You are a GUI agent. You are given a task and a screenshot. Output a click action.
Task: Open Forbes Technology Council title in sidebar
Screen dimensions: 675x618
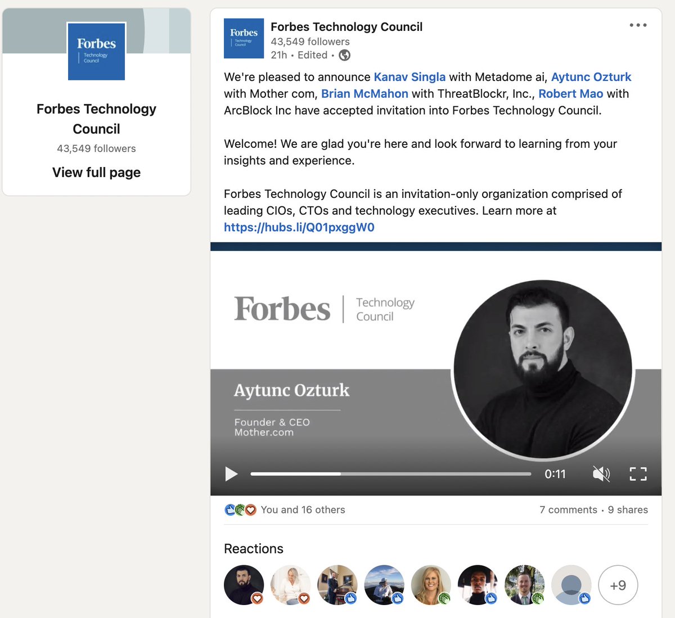point(96,119)
